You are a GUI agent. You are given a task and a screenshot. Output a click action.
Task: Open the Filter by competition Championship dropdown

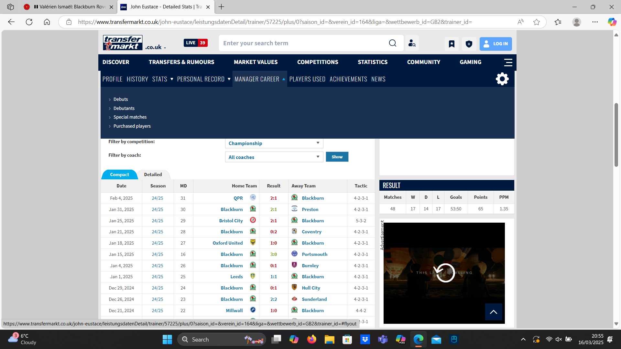click(x=274, y=143)
